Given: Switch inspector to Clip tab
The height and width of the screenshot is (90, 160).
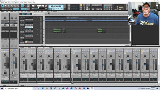Looking at the screenshot, I should (x=7, y=11).
